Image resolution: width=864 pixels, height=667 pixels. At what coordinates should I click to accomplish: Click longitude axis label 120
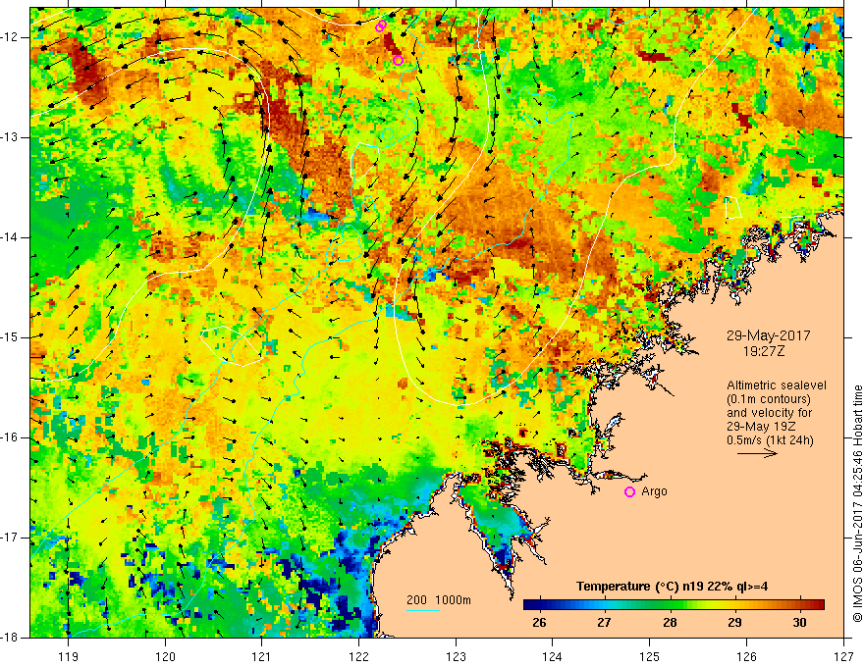165,656
